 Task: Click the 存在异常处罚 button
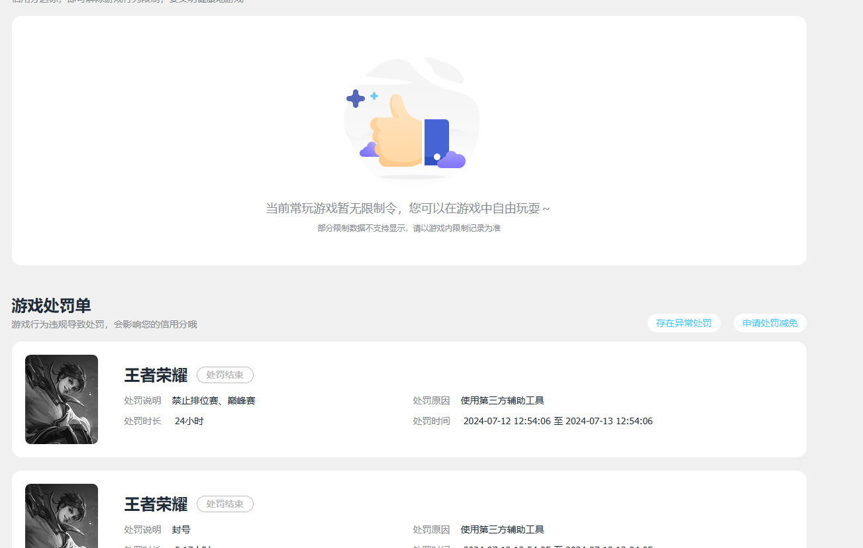pos(684,323)
